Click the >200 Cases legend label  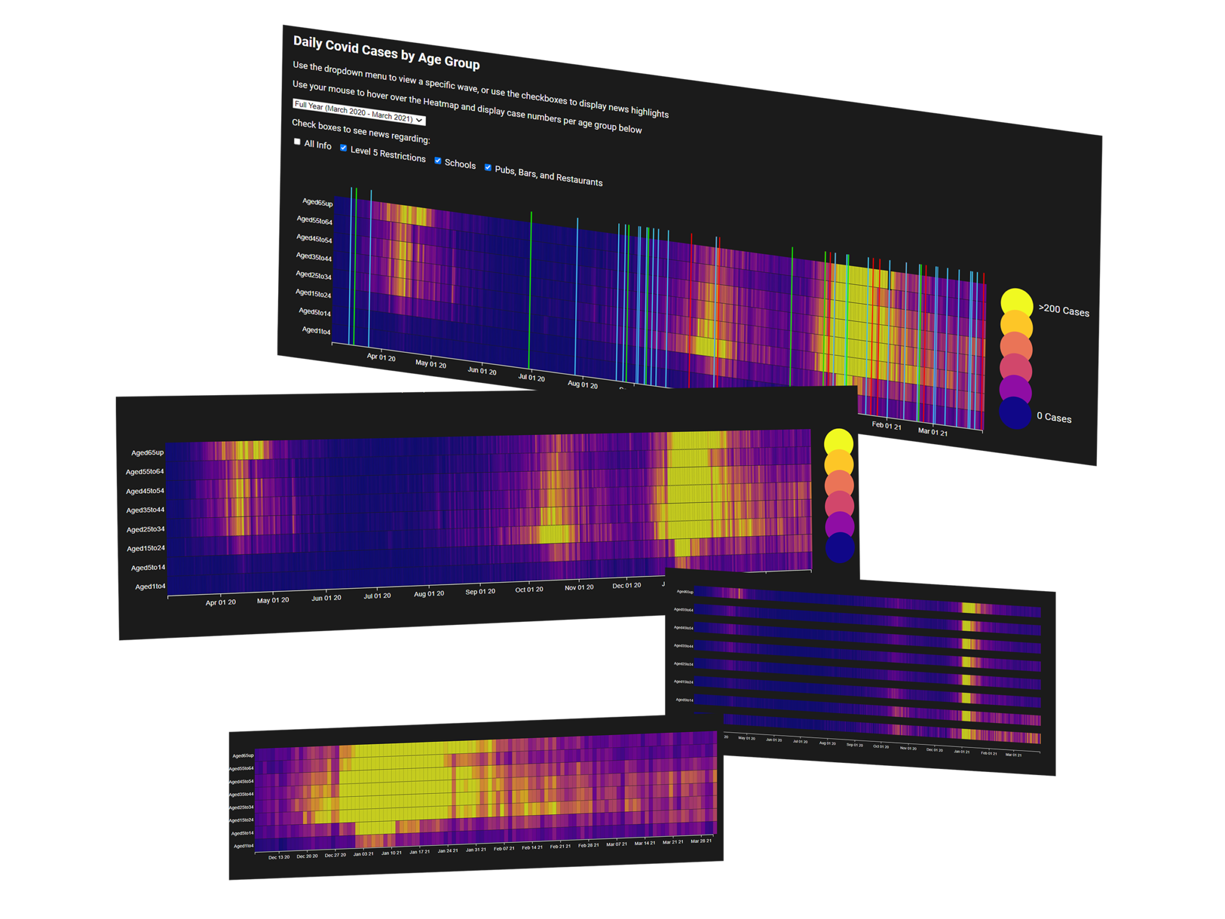click(1064, 310)
